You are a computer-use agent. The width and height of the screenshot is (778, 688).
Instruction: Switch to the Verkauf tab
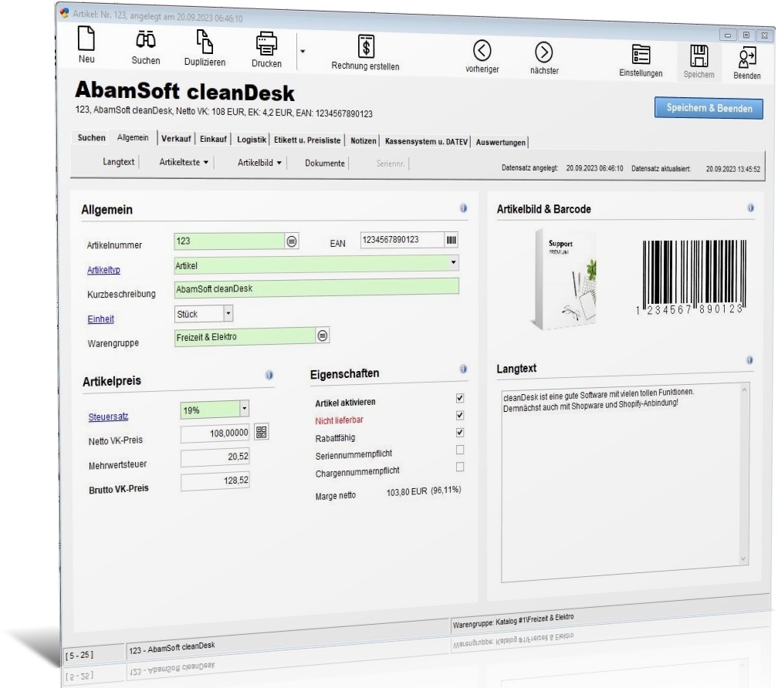coord(176,139)
